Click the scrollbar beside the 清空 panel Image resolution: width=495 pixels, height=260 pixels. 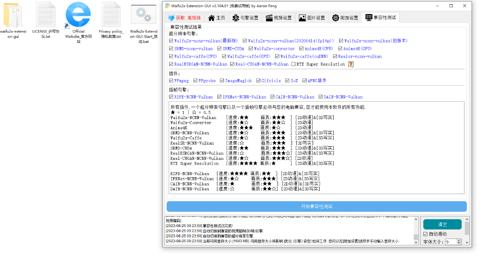467,231
